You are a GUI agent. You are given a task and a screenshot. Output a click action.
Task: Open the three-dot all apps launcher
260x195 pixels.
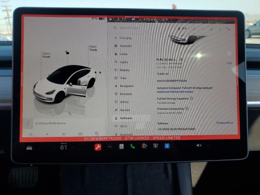(110, 147)
